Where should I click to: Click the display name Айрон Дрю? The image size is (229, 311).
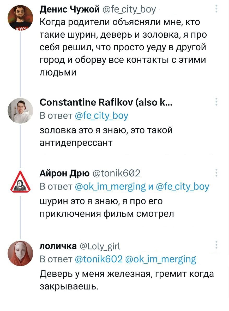(64, 173)
